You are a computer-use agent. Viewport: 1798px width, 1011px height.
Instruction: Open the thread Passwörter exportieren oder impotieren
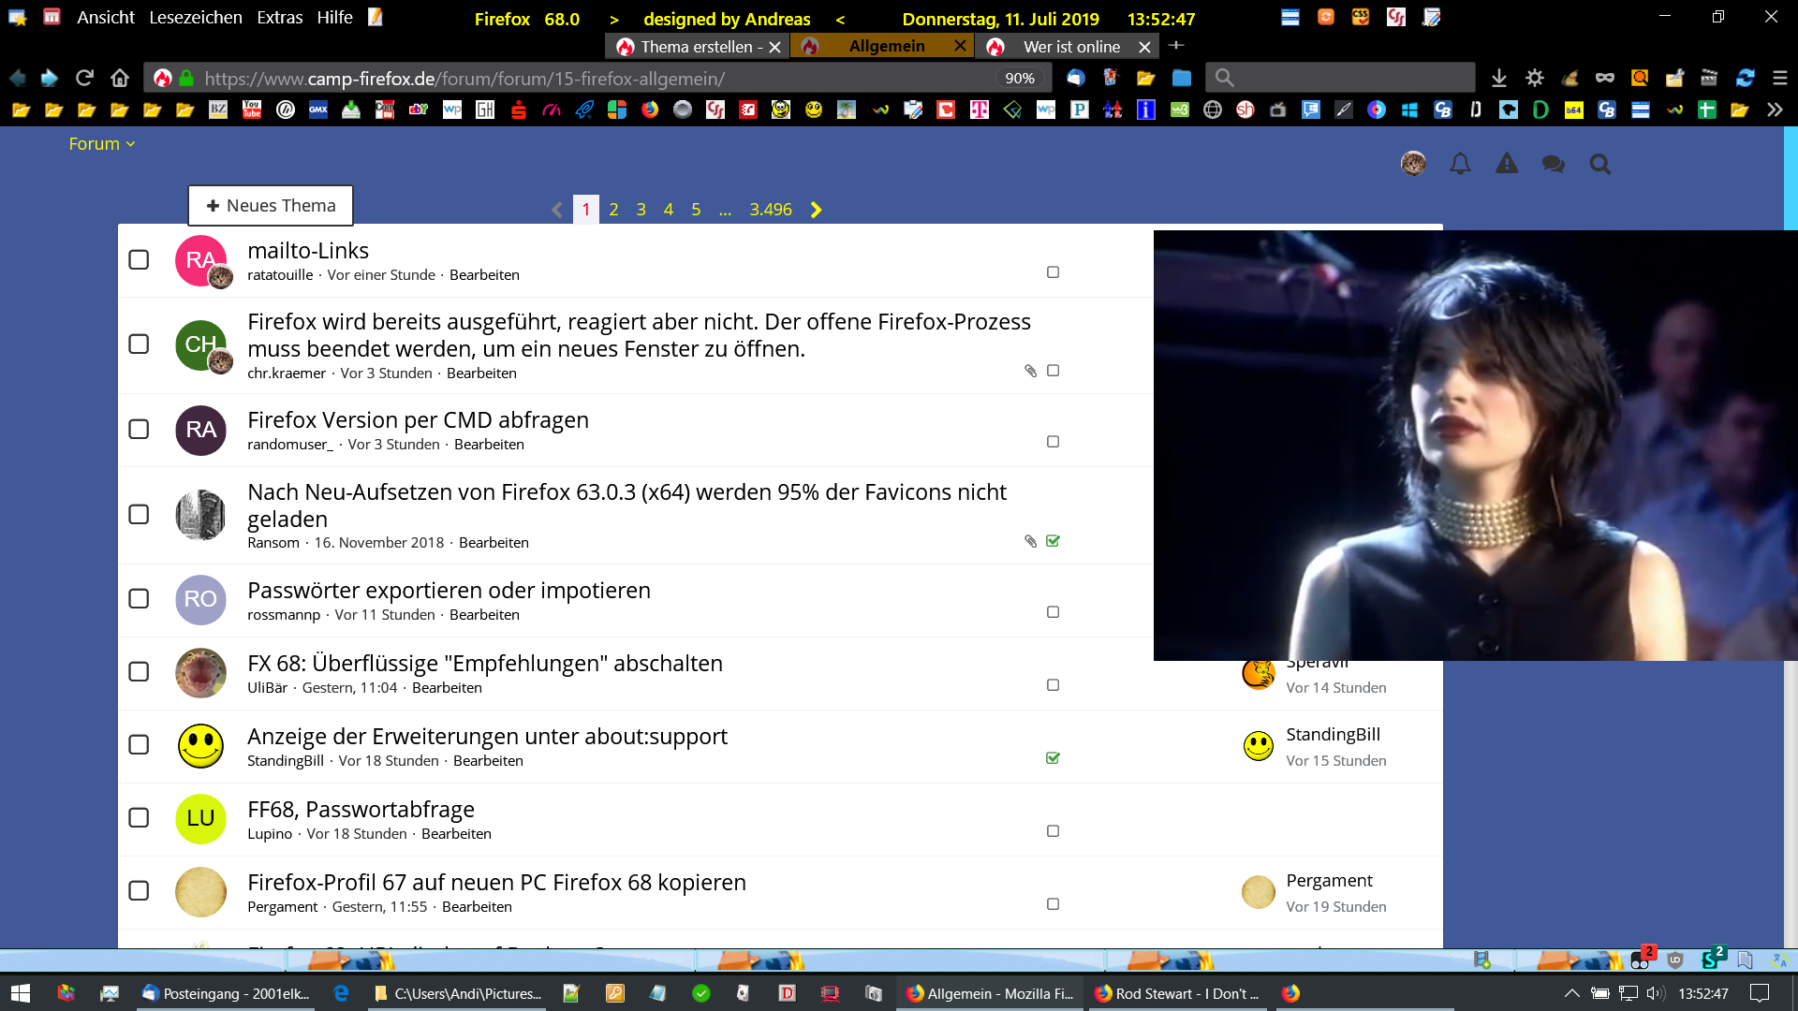(449, 591)
